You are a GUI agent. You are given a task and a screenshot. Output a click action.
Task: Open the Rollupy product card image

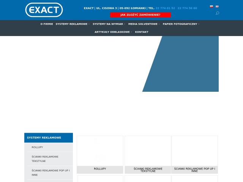click(x=100, y=151)
